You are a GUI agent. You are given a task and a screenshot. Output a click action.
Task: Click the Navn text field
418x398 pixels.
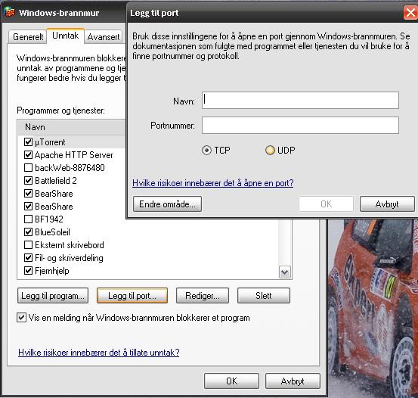(x=300, y=101)
